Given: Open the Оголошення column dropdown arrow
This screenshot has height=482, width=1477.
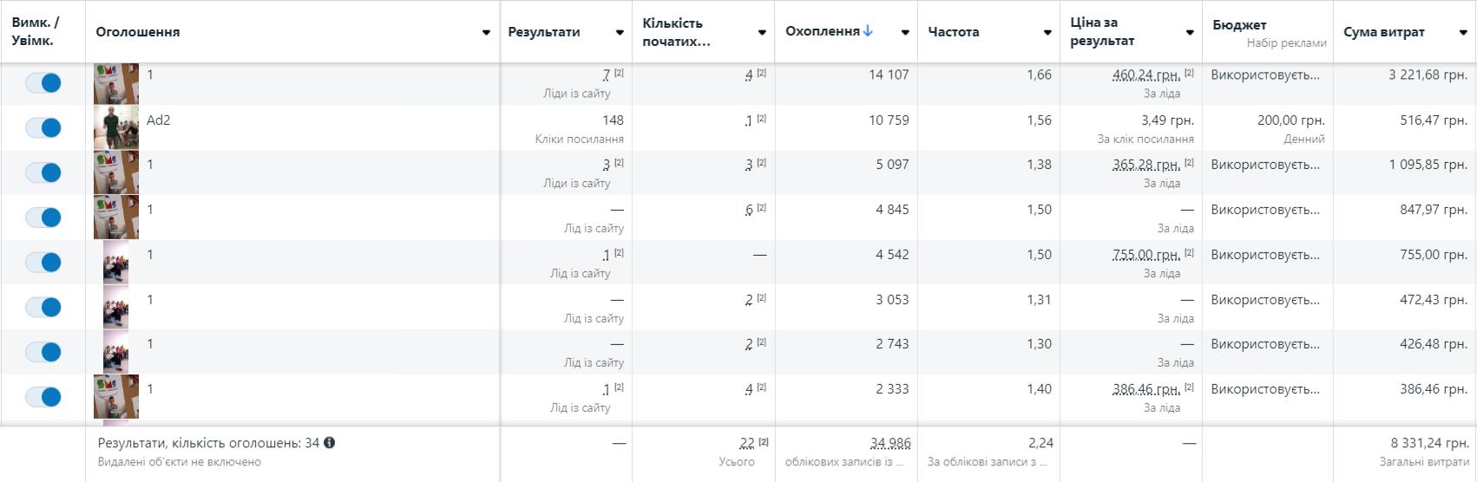Looking at the screenshot, I should click(x=486, y=33).
